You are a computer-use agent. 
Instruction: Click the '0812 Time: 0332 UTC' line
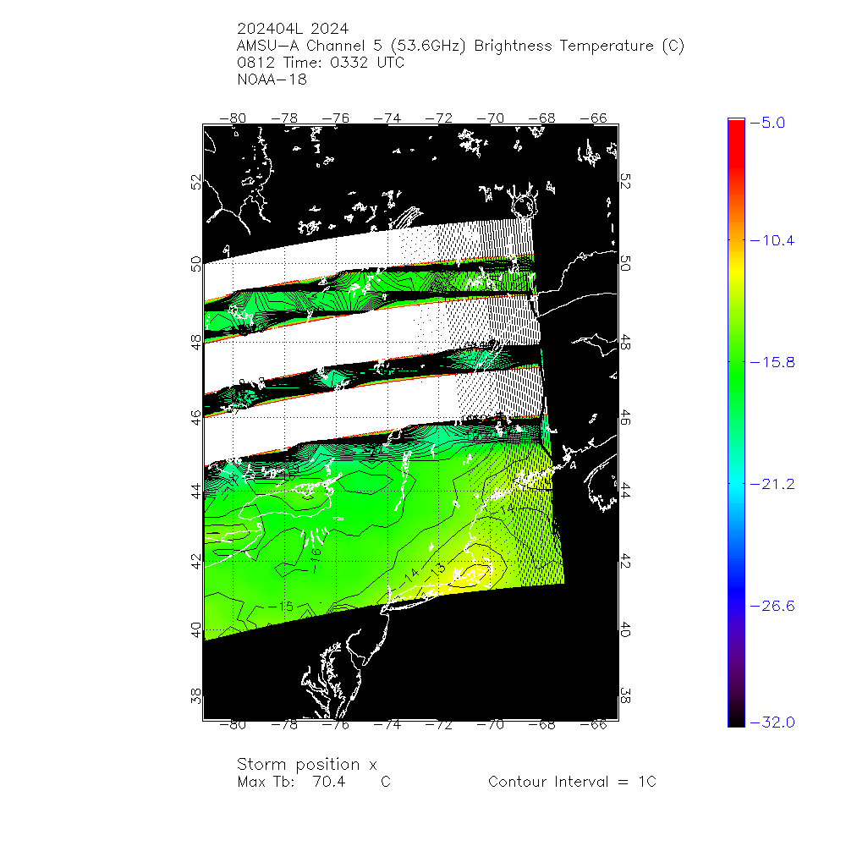point(321,63)
